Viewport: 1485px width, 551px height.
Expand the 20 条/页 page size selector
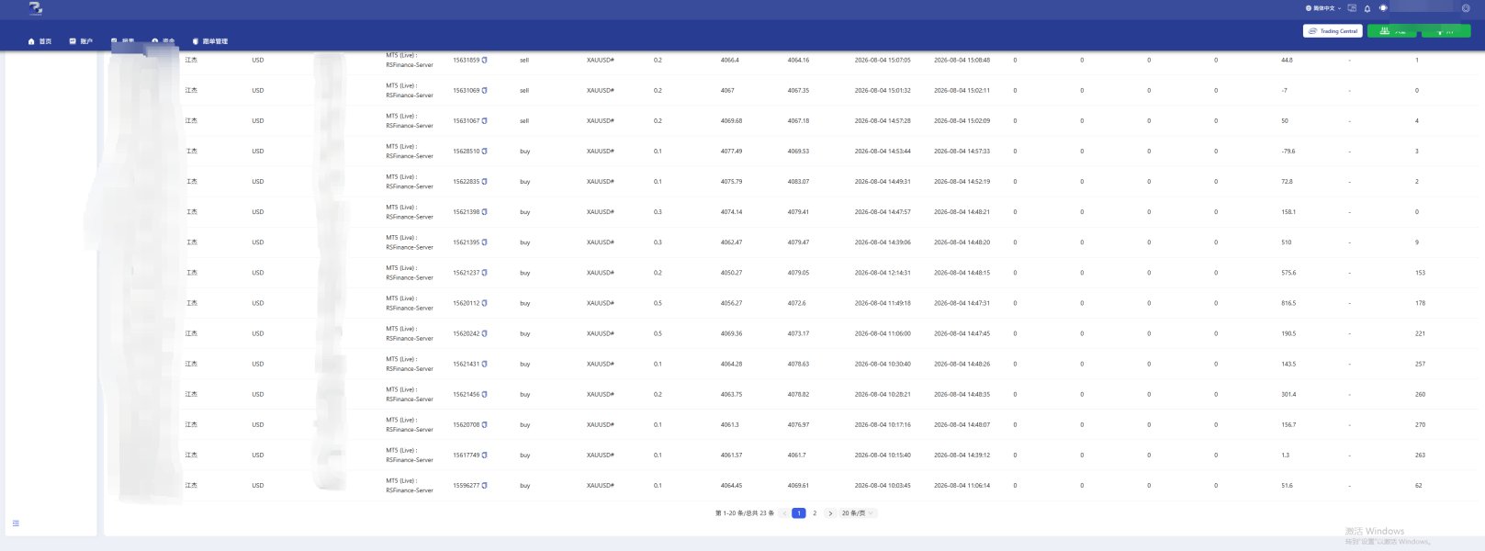(x=858, y=513)
